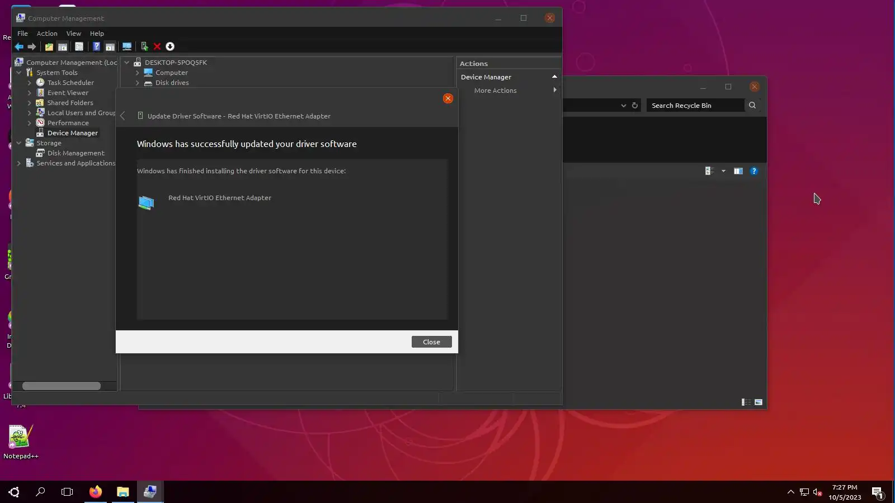This screenshot has height=503, width=895.
Task: Click the Back arrow in Computer Management toolbar
Action: pyautogui.click(x=19, y=47)
